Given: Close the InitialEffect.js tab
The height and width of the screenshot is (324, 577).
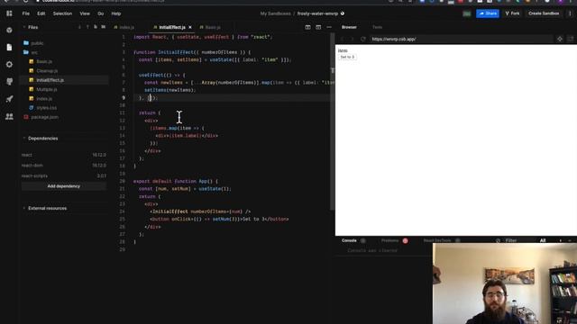Looking at the screenshot, I should tap(190, 27).
